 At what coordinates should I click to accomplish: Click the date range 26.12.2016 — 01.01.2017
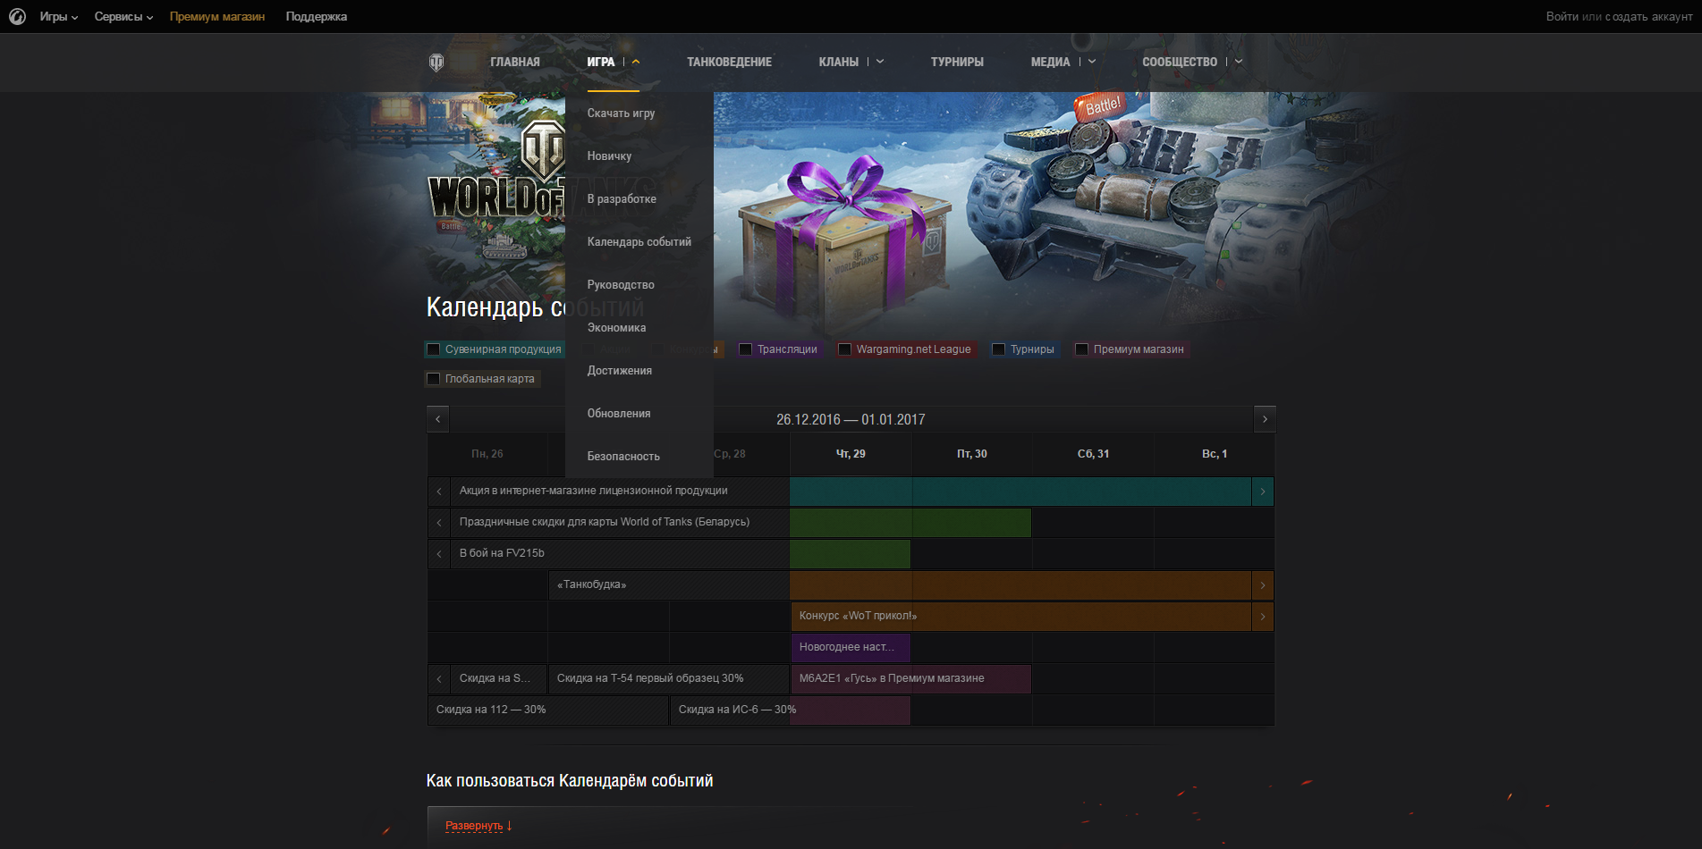(851, 419)
